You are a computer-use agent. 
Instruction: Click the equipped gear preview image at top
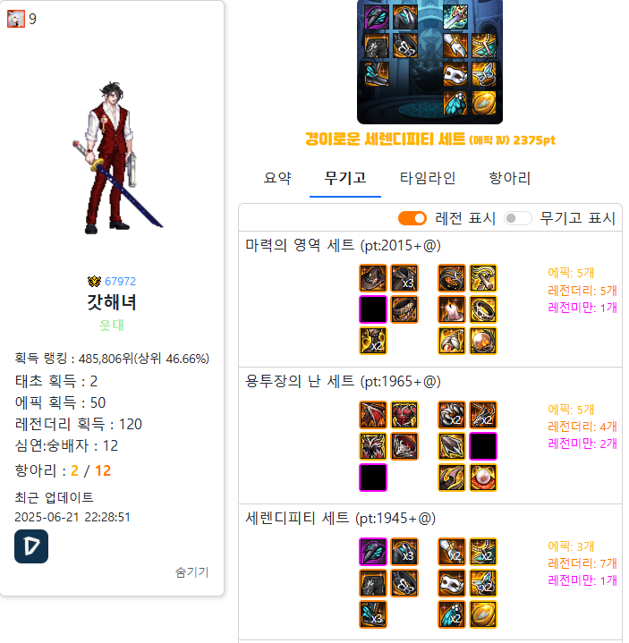(x=429, y=62)
